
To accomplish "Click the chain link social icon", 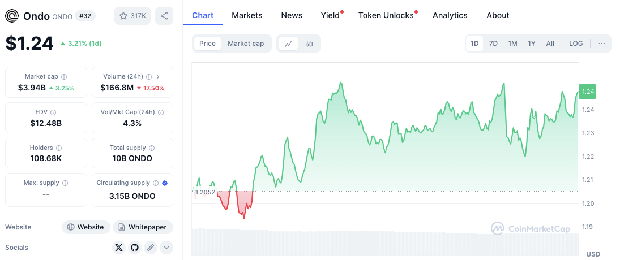I will tap(150, 248).
